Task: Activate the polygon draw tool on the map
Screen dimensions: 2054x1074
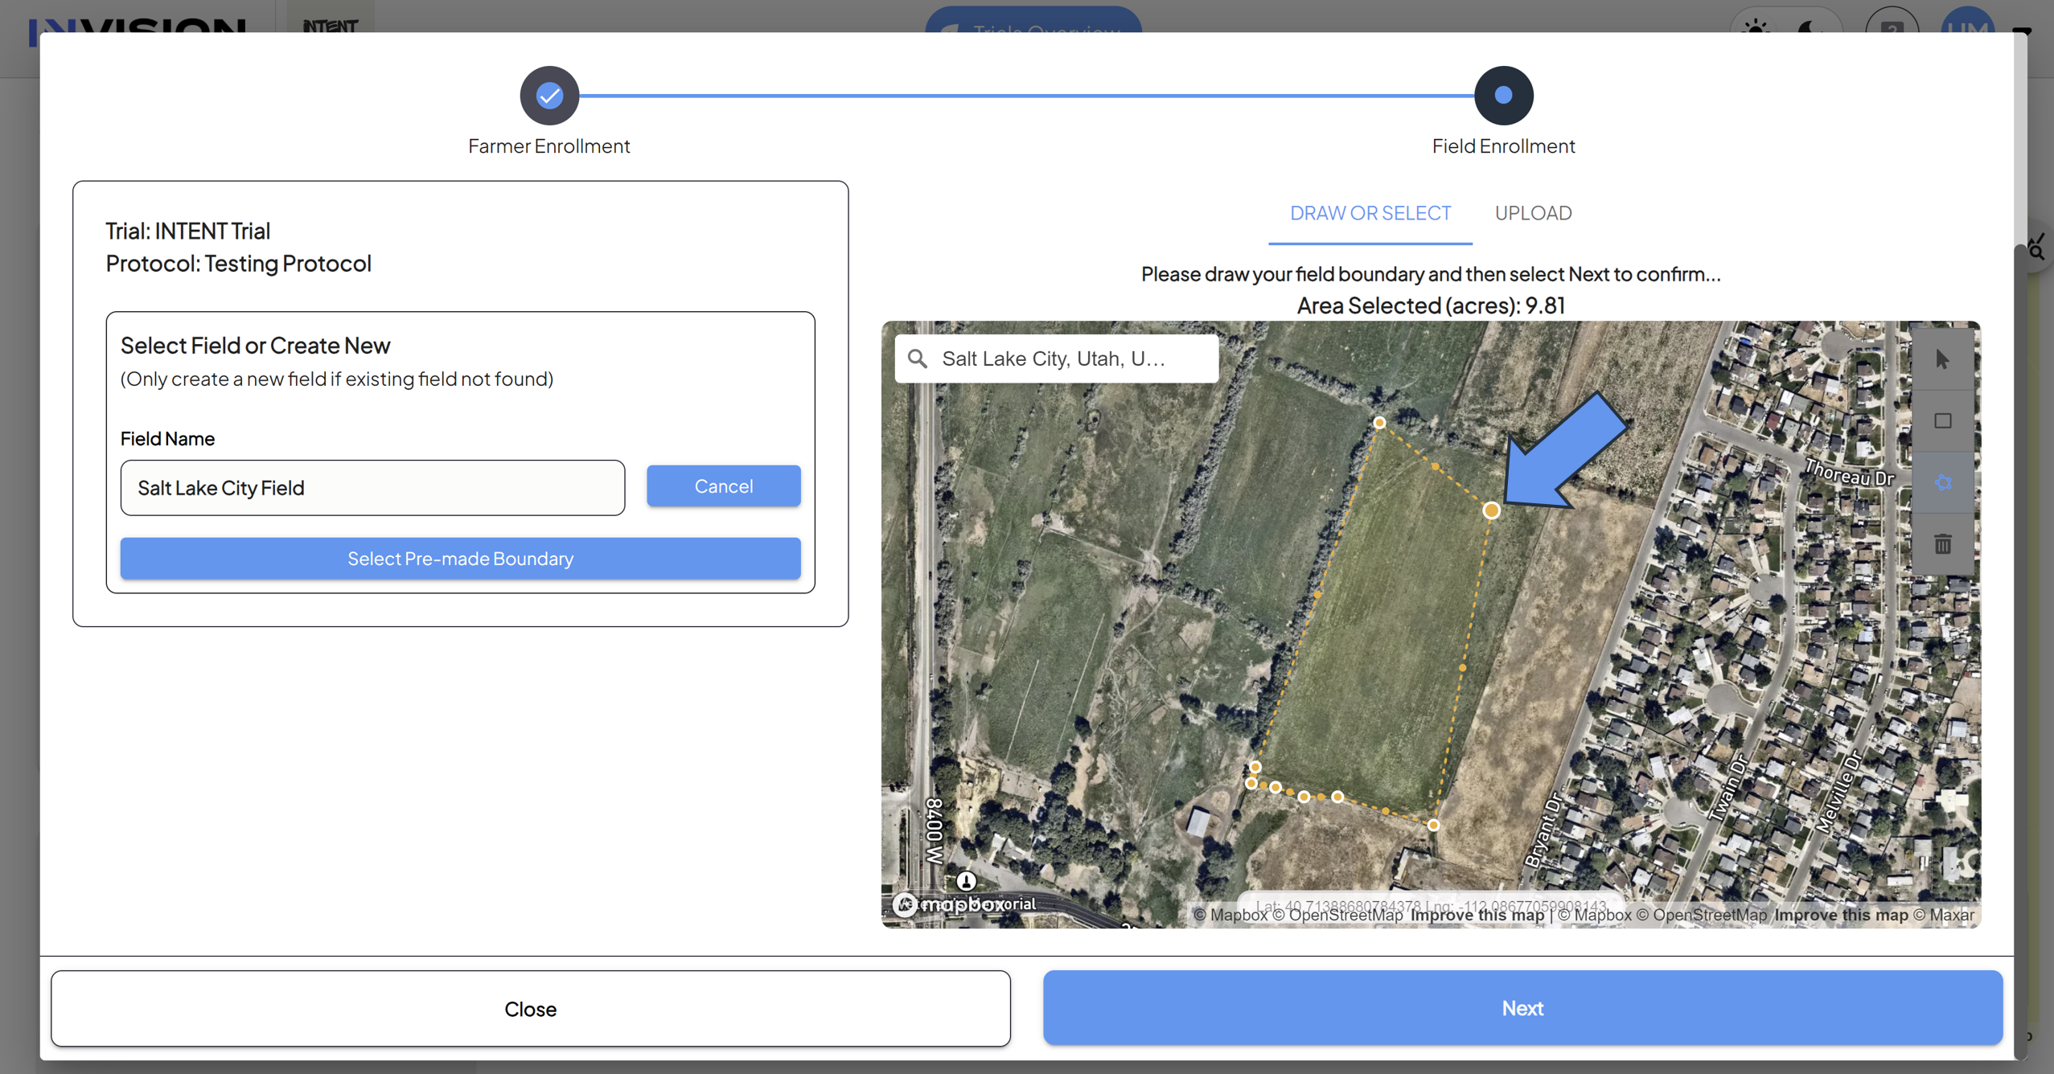Action: pos(1942,482)
